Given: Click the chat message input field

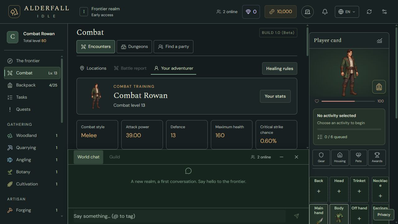Looking at the screenshot, I should pos(179,216).
